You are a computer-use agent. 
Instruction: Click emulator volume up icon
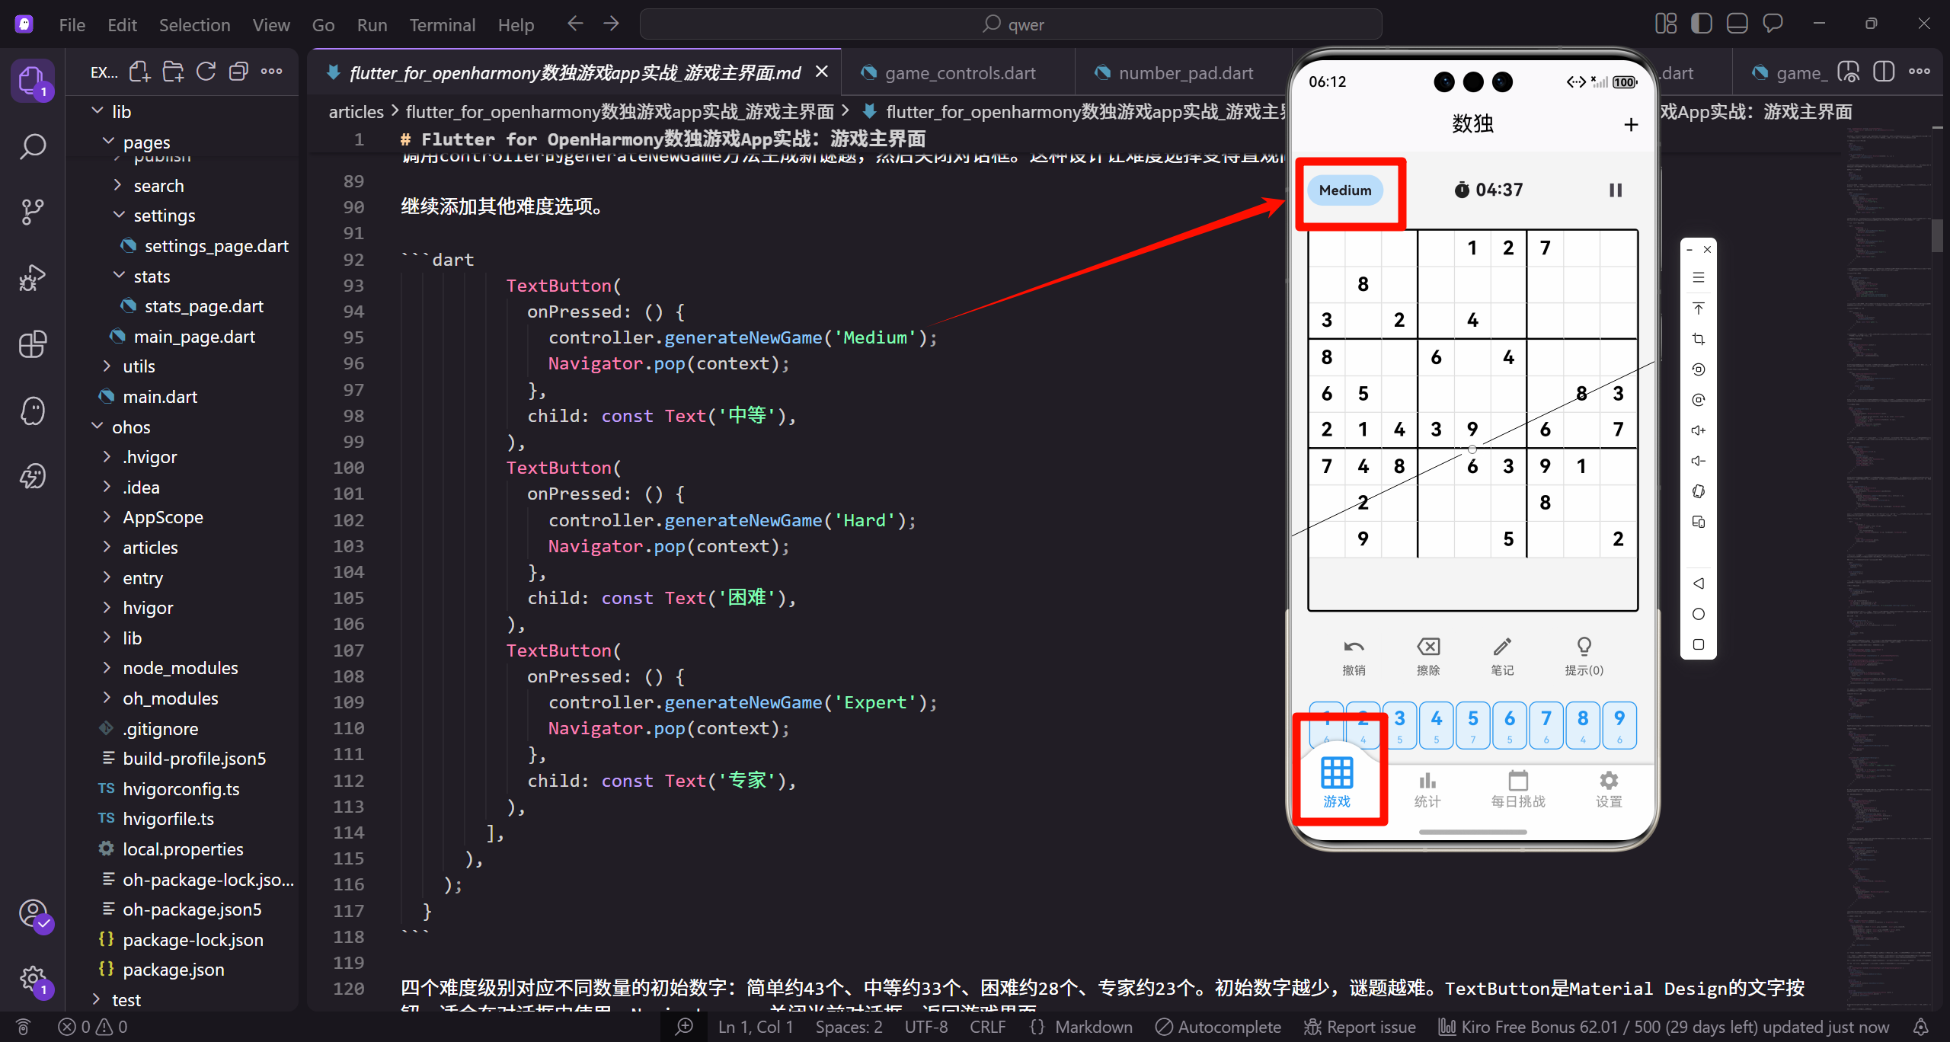[1699, 430]
